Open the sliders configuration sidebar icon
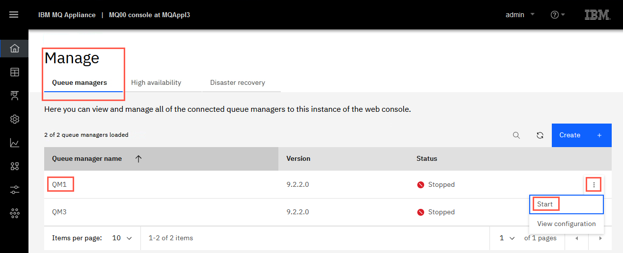623x253 pixels. pyautogui.click(x=14, y=190)
